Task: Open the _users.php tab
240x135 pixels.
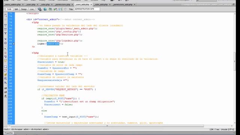Action: tap(30, 4)
